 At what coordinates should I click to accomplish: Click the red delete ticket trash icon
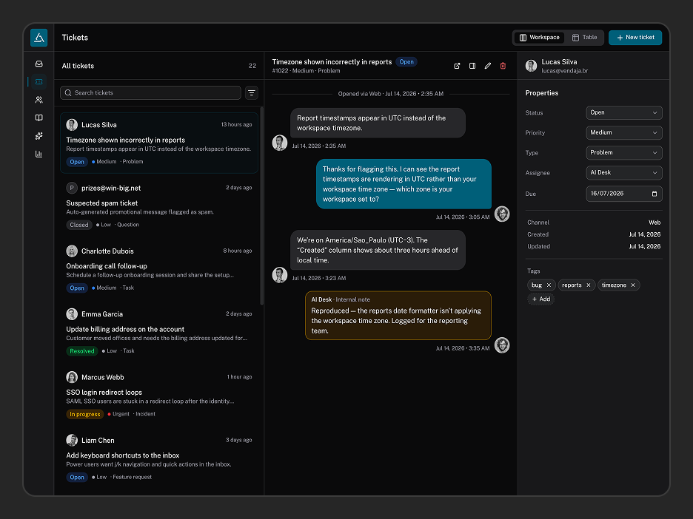pyautogui.click(x=503, y=66)
